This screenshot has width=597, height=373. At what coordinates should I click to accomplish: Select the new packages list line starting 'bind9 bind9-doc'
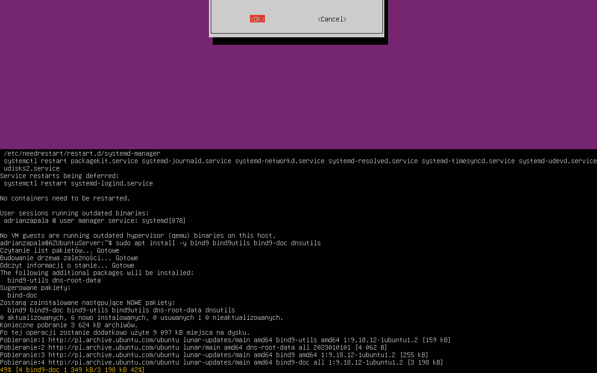click(121, 310)
